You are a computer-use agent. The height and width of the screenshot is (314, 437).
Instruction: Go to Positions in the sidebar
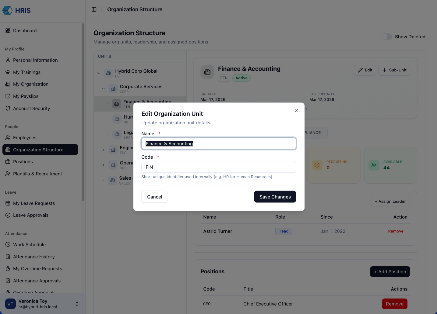tap(23, 162)
